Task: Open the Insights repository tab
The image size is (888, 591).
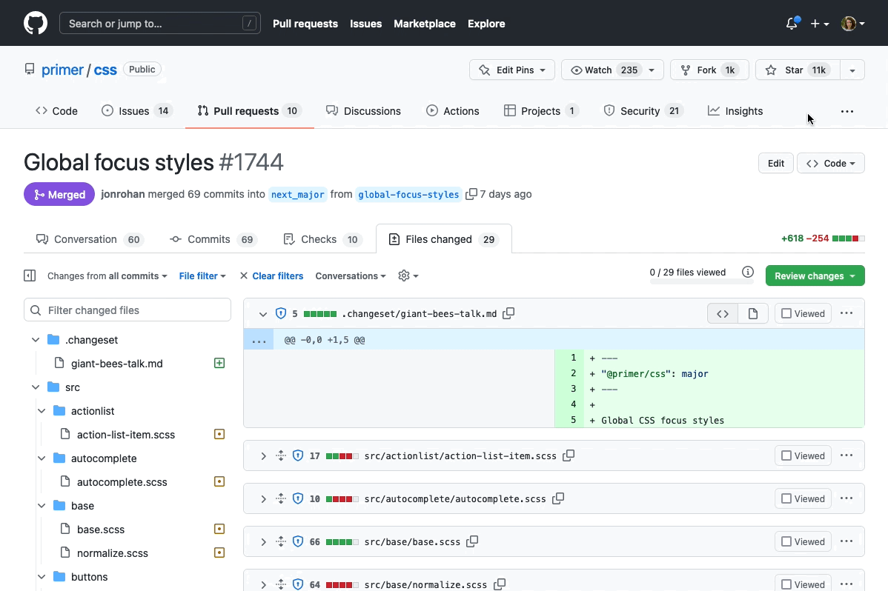Action: pos(735,111)
